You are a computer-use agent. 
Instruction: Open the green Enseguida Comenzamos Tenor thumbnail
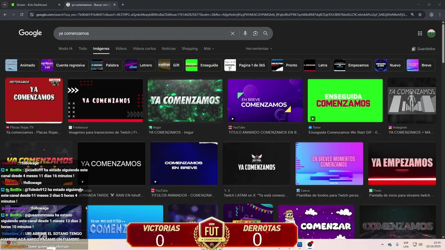(345, 101)
